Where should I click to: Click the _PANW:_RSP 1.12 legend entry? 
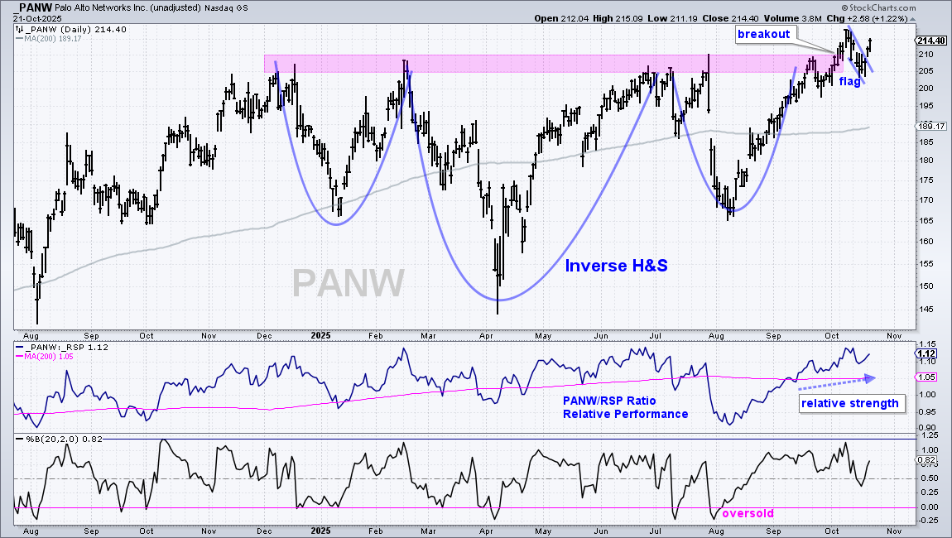point(65,348)
